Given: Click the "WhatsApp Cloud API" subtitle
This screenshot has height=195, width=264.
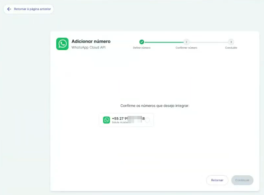Looking at the screenshot, I should pos(88,47).
